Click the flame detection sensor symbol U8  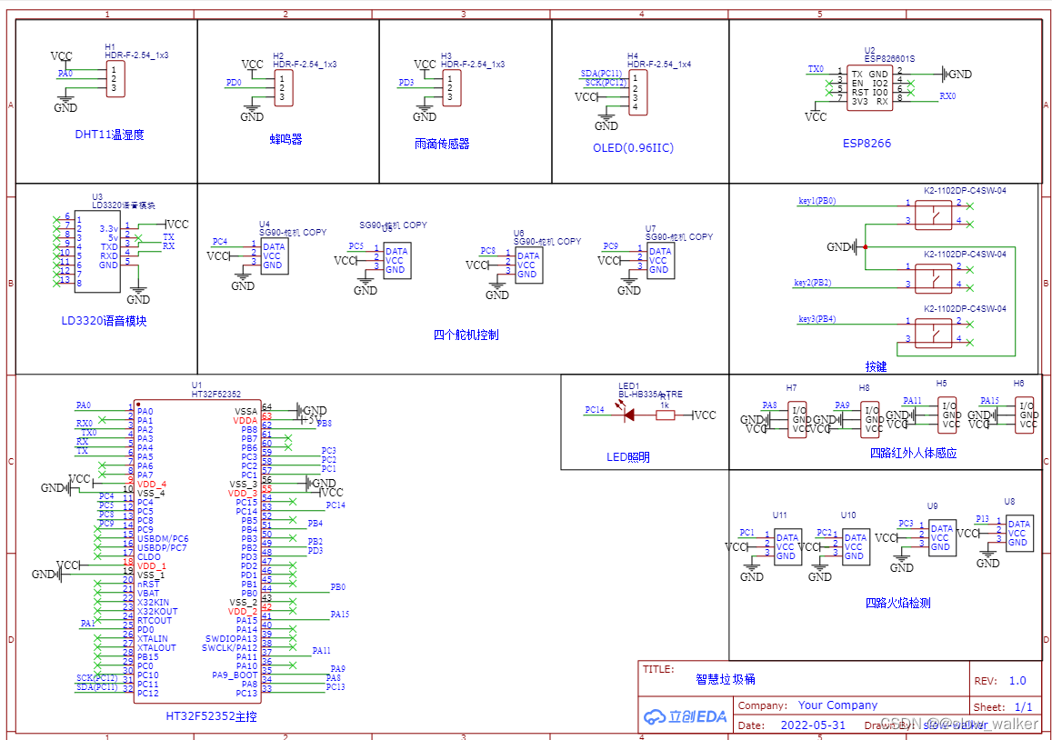click(x=1018, y=532)
